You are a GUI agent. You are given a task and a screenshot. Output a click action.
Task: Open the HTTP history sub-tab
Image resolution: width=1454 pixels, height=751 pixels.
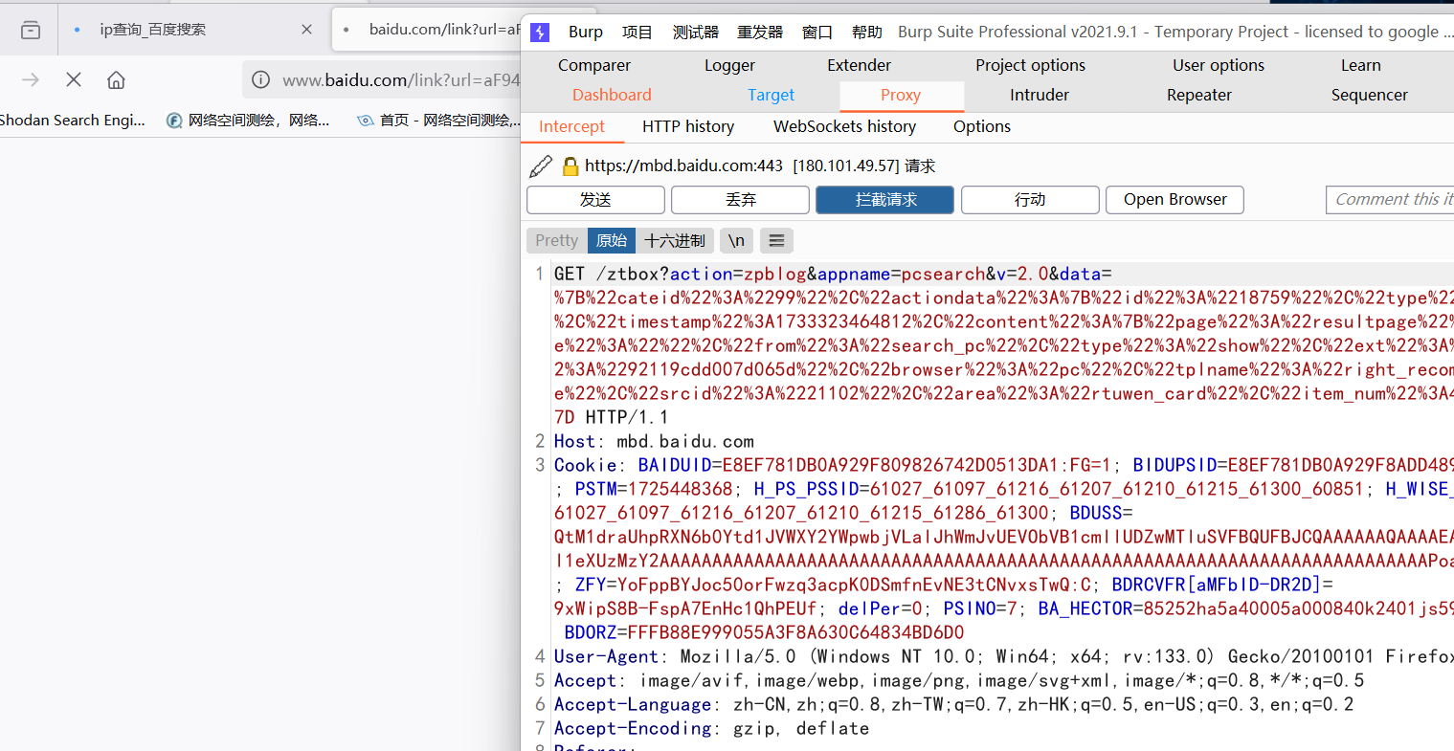[688, 126]
